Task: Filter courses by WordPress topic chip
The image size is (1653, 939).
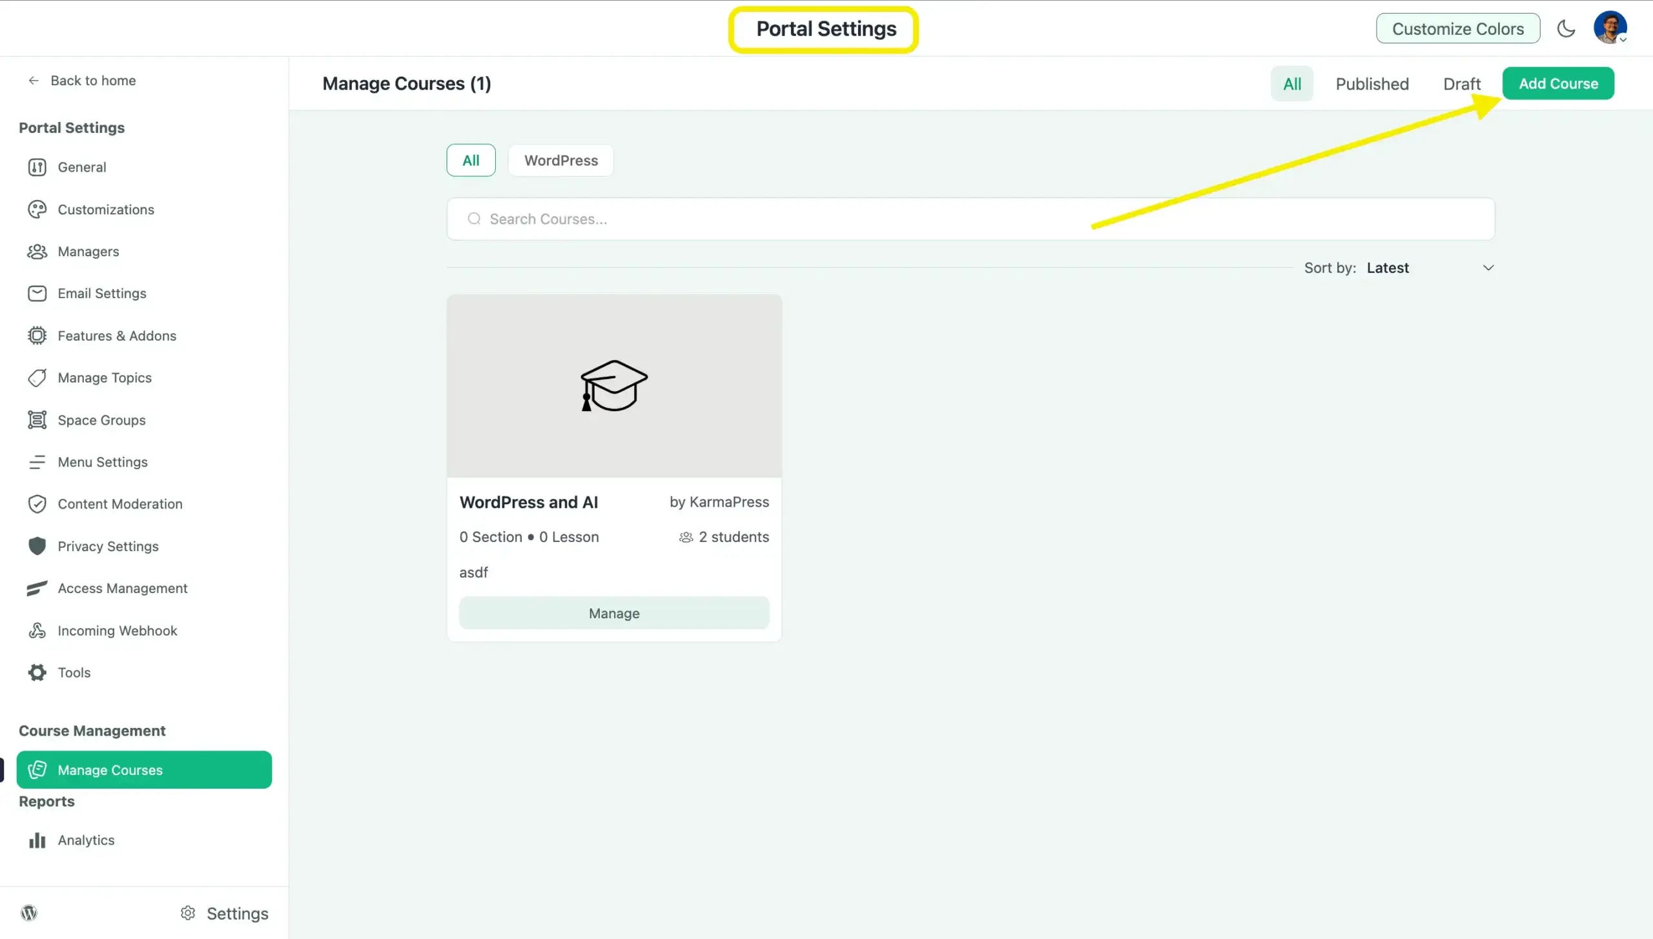Action: point(560,160)
